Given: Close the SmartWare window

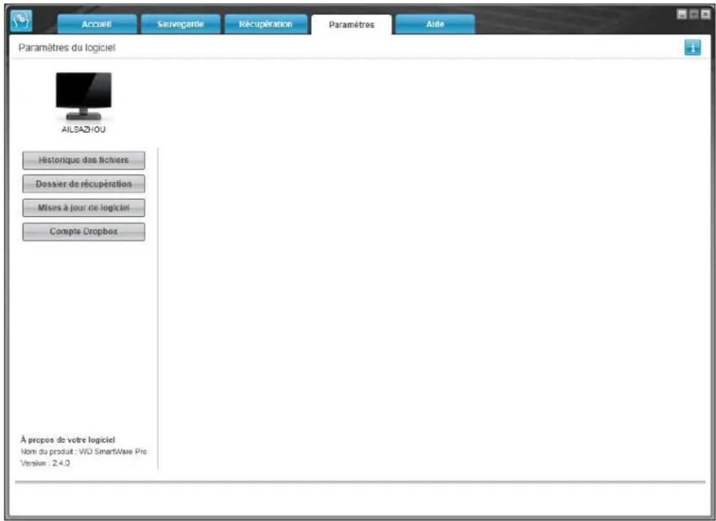Looking at the screenshot, I should 706,14.
